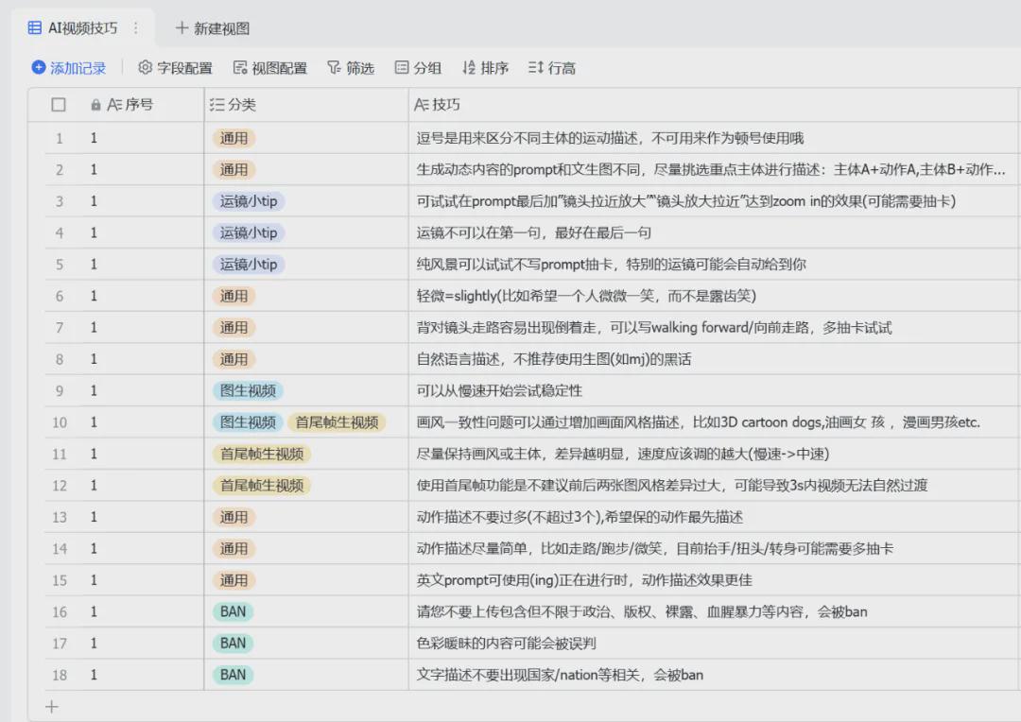Click the plus icon beside 添加记录

[x=38, y=67]
